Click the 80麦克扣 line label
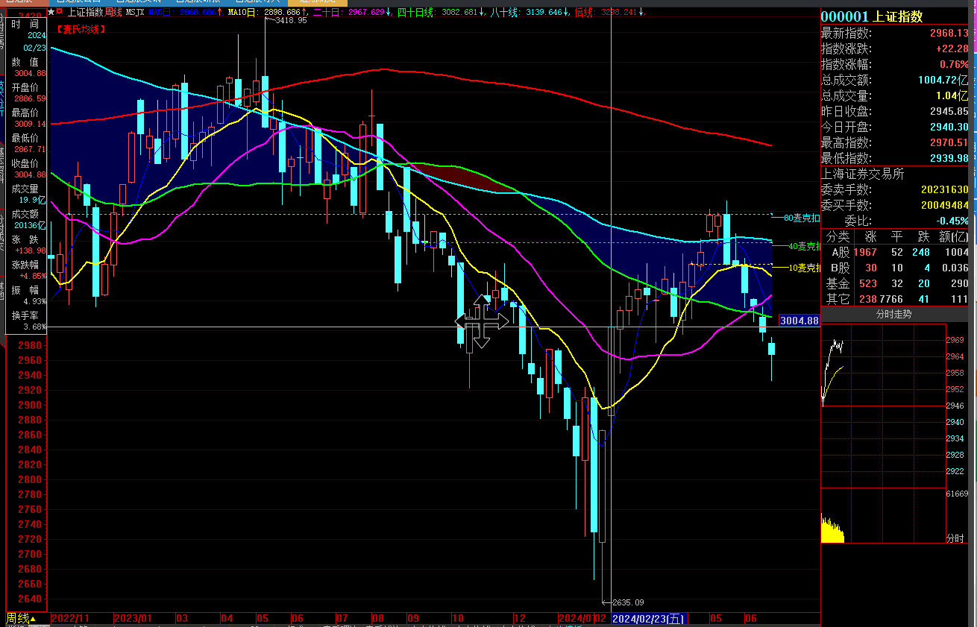This screenshot has width=977, height=627. (x=801, y=218)
